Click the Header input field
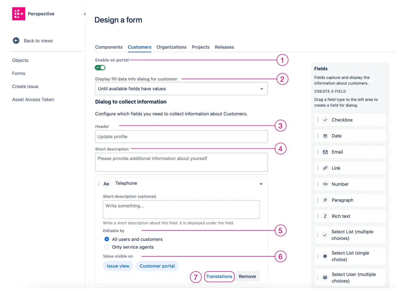409x291 pixels. (181, 137)
